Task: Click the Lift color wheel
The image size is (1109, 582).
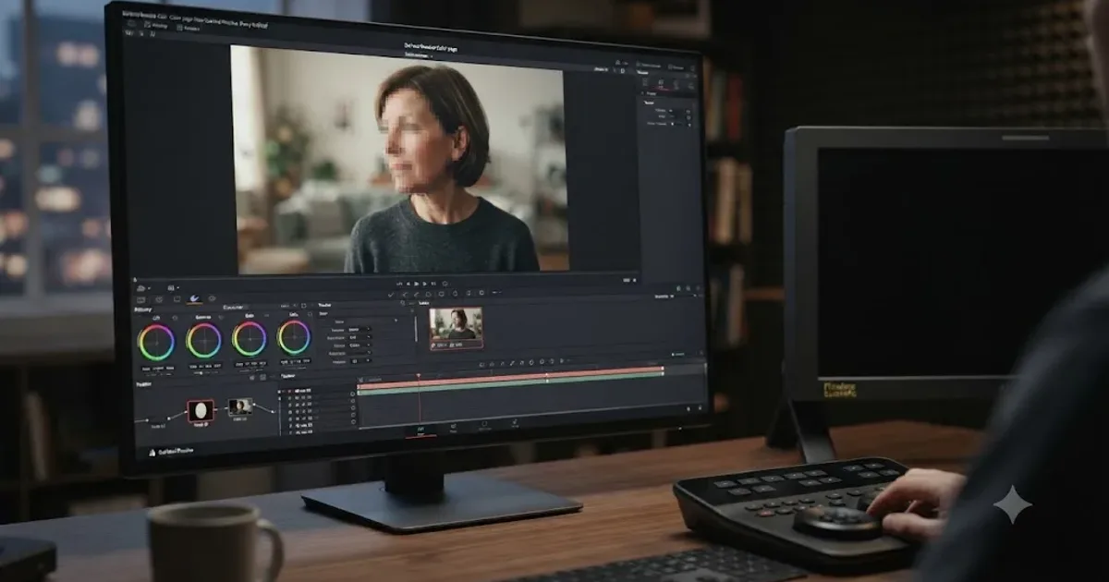Action: click(x=156, y=342)
